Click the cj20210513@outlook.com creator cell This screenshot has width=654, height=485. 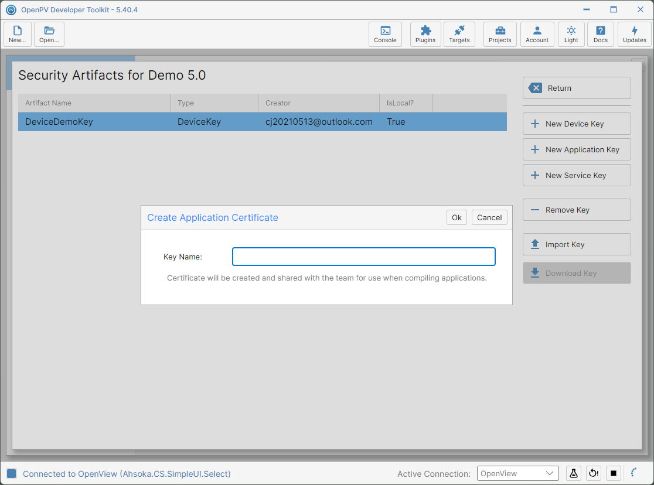click(319, 122)
